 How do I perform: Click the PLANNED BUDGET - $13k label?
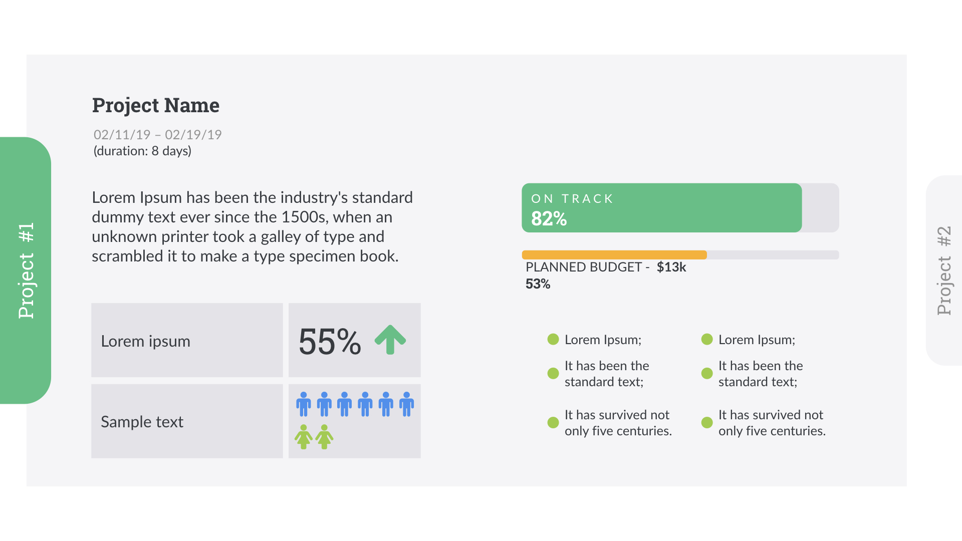605,267
